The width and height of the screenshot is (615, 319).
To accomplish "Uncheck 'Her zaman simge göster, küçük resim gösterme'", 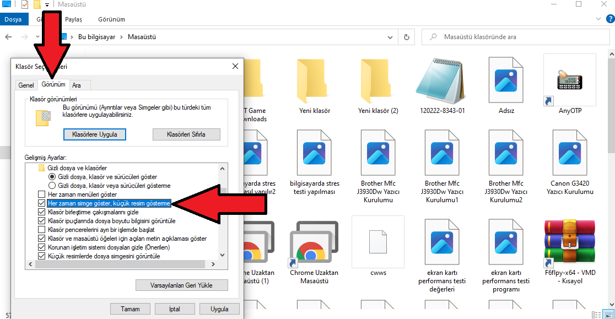I will [41, 203].
